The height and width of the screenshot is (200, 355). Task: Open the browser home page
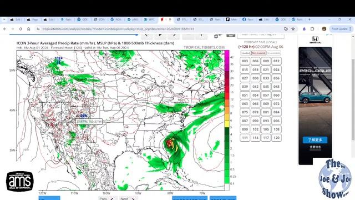click(x=28, y=29)
